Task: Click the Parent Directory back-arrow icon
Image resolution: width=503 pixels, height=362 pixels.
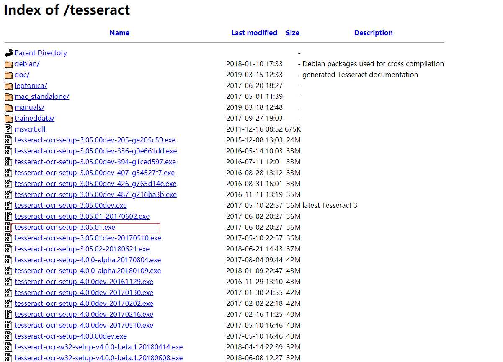Action: [x=9, y=53]
